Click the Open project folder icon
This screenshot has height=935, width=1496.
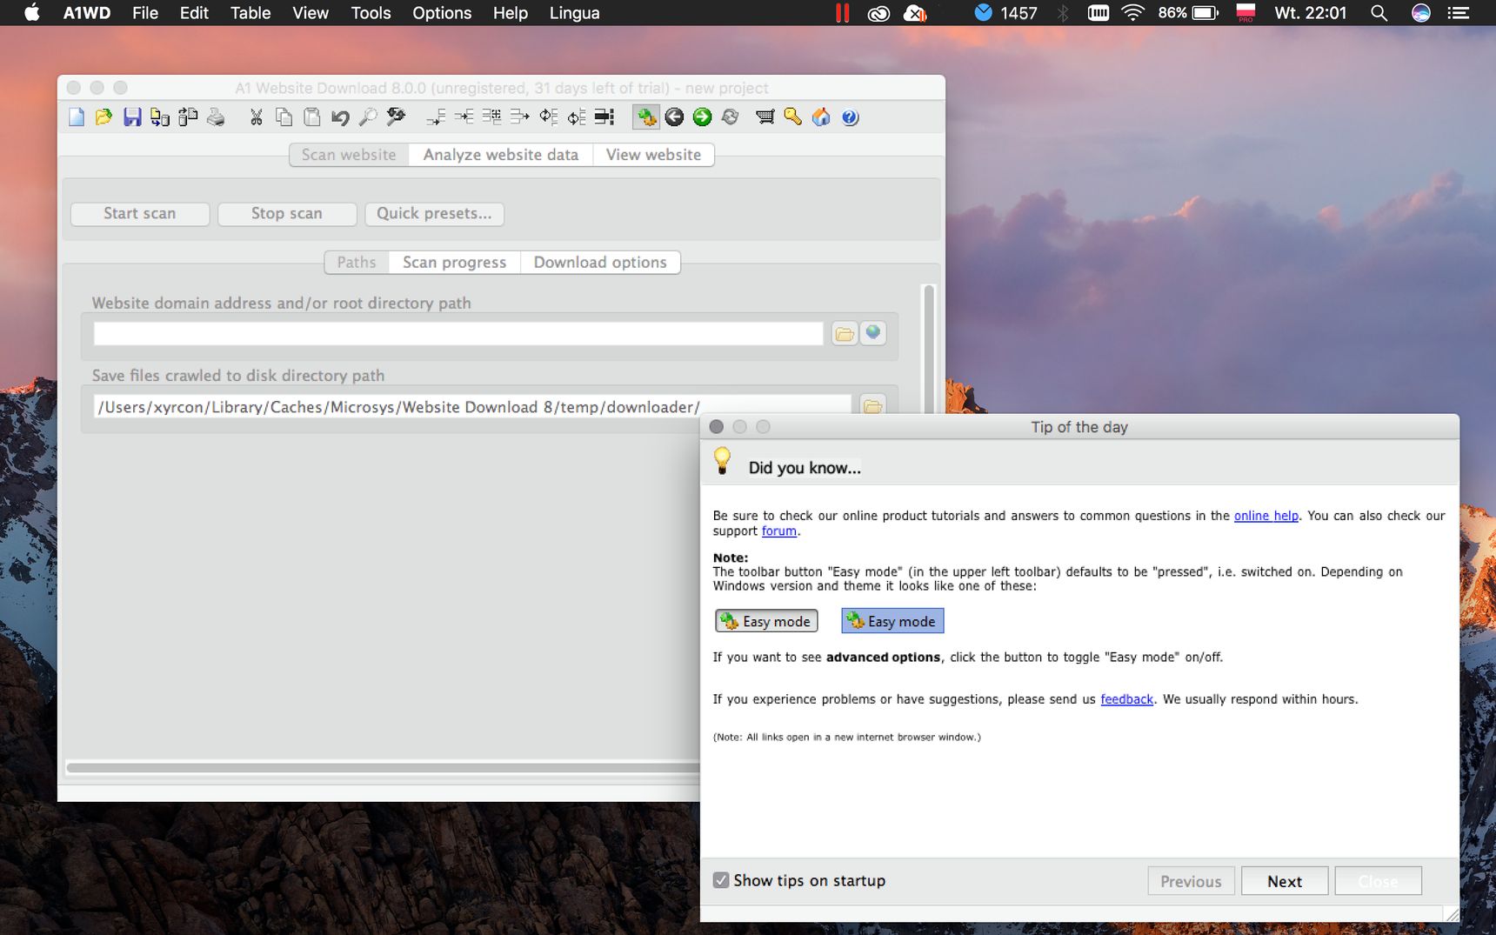(104, 117)
